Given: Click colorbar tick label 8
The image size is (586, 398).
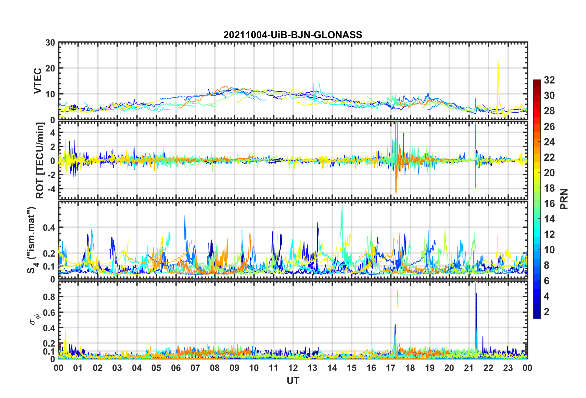Looking at the screenshot, I should 547,265.
